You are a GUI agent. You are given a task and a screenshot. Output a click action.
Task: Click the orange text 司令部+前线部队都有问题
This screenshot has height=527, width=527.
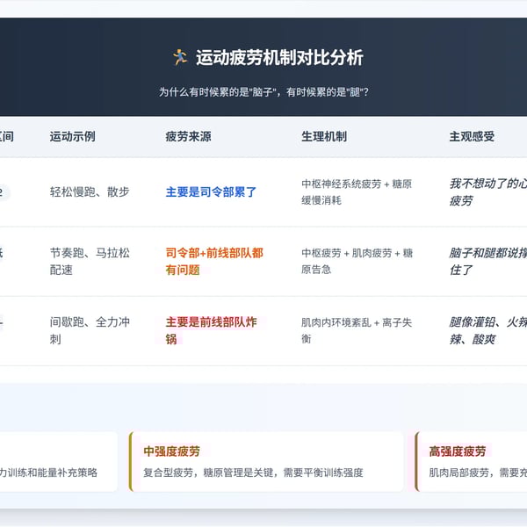214,261
